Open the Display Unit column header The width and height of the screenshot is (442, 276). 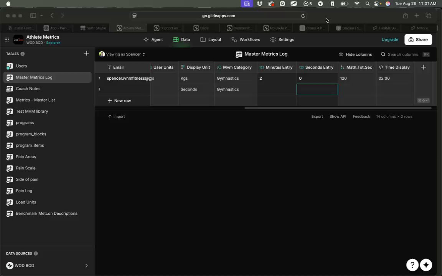point(196,67)
